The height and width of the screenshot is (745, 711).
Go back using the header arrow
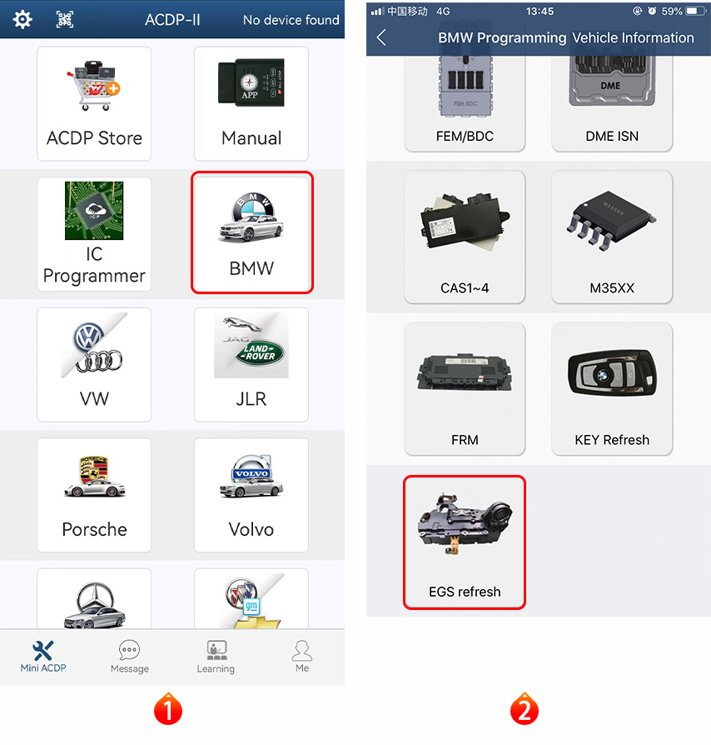381,37
